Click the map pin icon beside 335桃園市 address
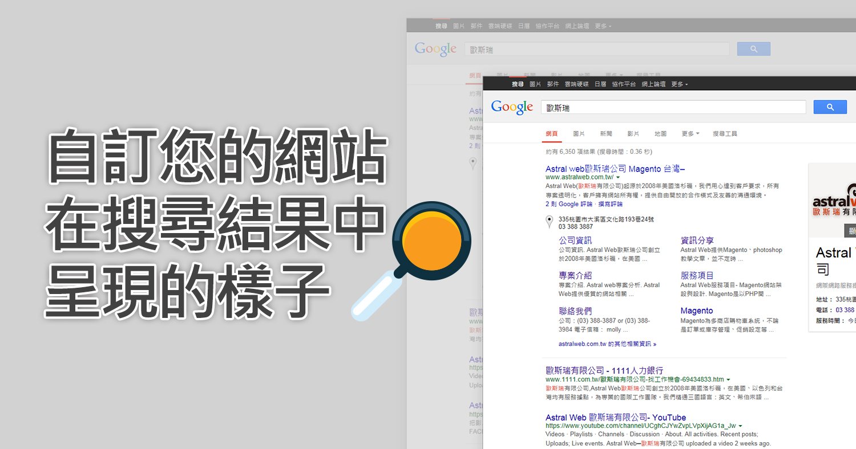 tap(549, 222)
